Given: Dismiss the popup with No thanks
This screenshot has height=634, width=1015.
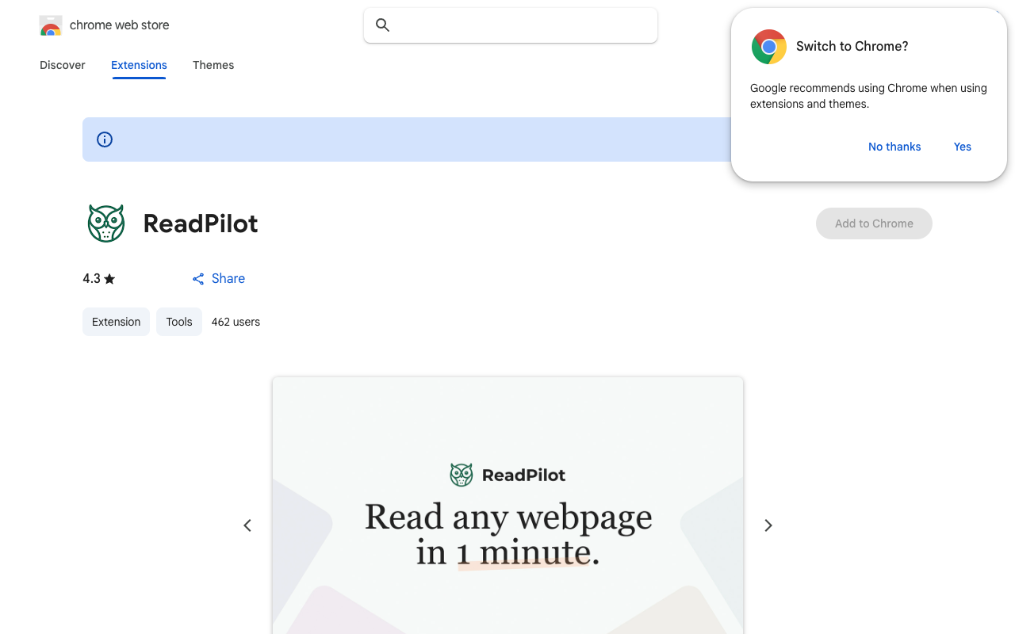Looking at the screenshot, I should point(894,147).
